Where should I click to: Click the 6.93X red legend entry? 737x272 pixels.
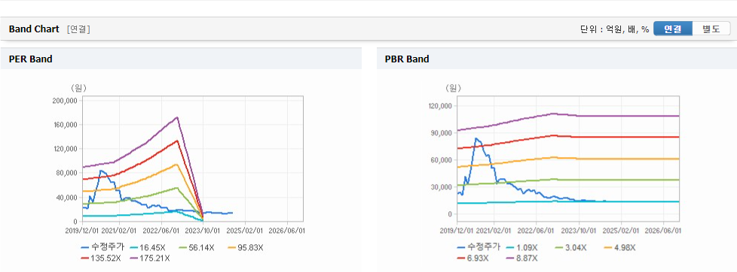click(472, 258)
